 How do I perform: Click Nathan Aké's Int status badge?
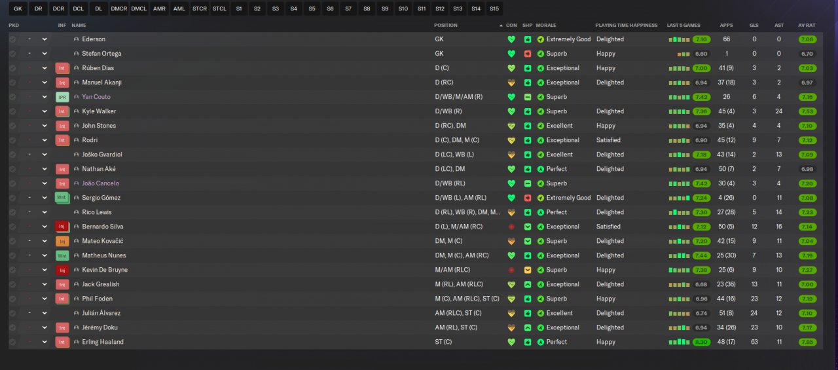tap(62, 169)
